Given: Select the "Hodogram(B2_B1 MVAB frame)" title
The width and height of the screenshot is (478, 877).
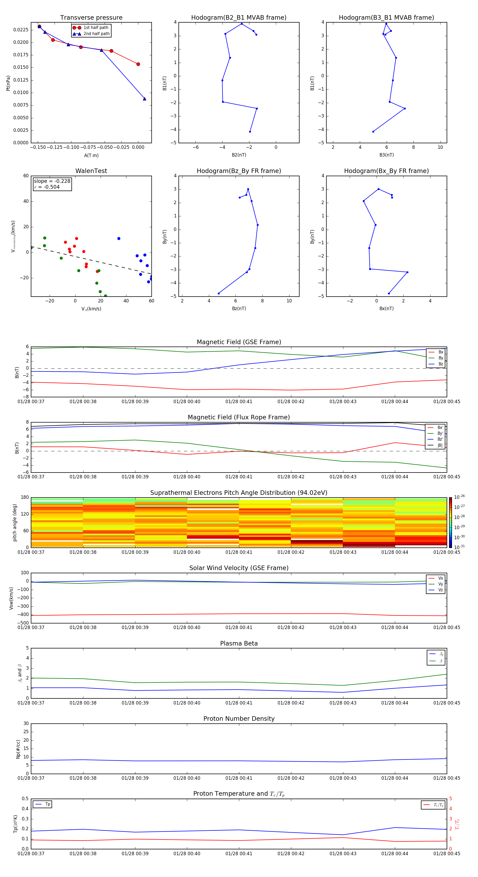Looking at the screenshot, I should click(239, 18).
